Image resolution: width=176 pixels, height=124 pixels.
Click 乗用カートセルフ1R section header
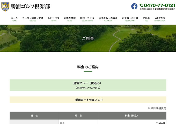[88, 100]
